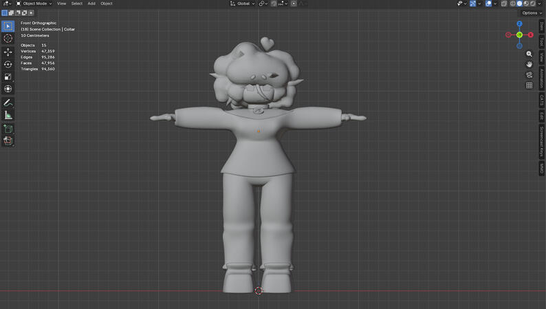The image size is (546, 309).
Task: Open the Object menu
Action: [x=106, y=3]
